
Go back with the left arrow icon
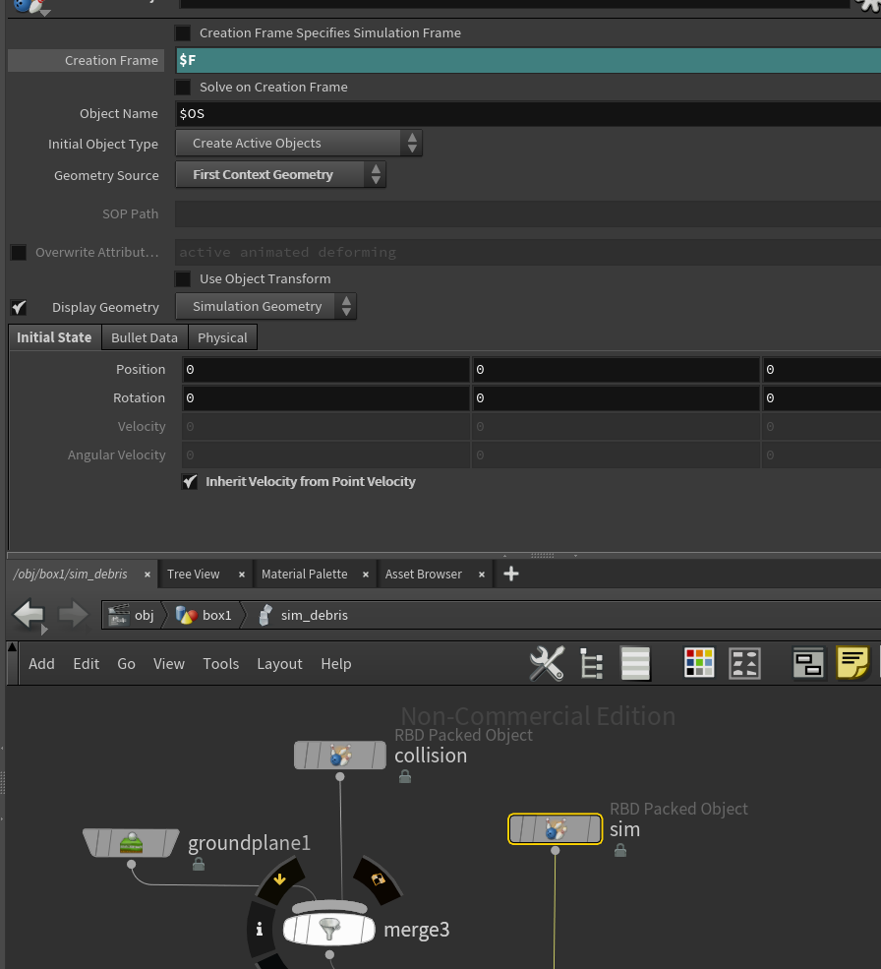[29, 615]
